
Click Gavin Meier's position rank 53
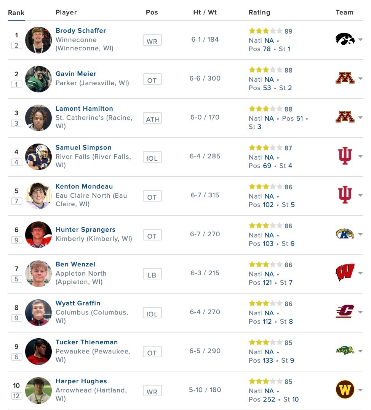click(x=267, y=88)
